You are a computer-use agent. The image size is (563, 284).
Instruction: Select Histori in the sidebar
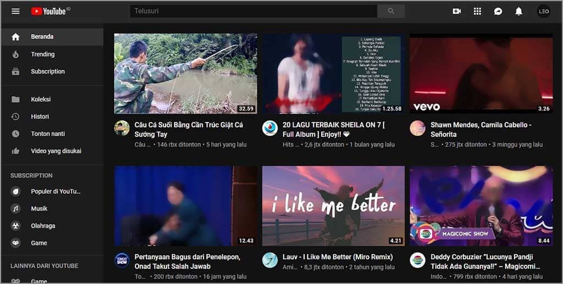[x=52, y=116]
